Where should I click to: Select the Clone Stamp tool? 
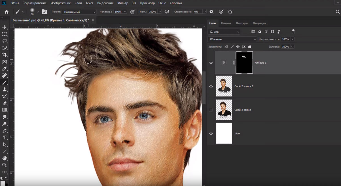(x=5, y=89)
